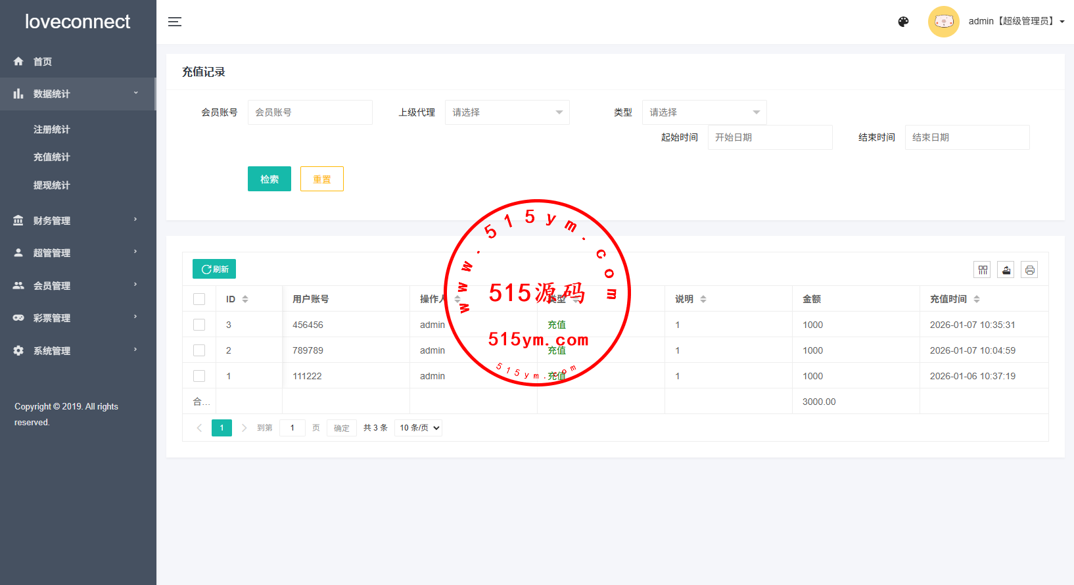Check the row for user 111222
Viewport: 1074px width, 585px height.
(199, 376)
